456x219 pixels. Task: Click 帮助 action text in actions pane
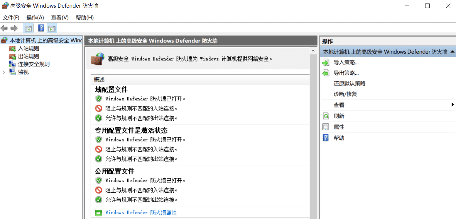339,138
